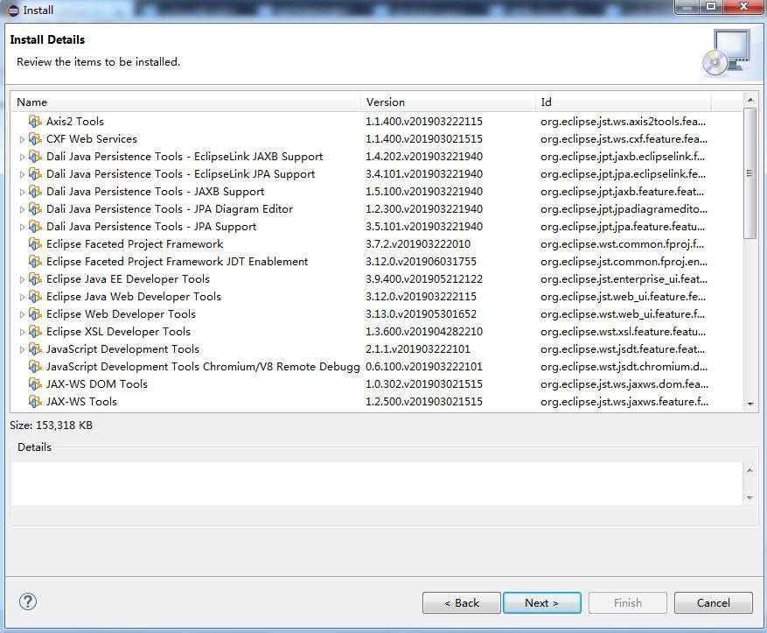Expand Dali JAXB Support node
The image size is (767, 633).
coord(22,192)
